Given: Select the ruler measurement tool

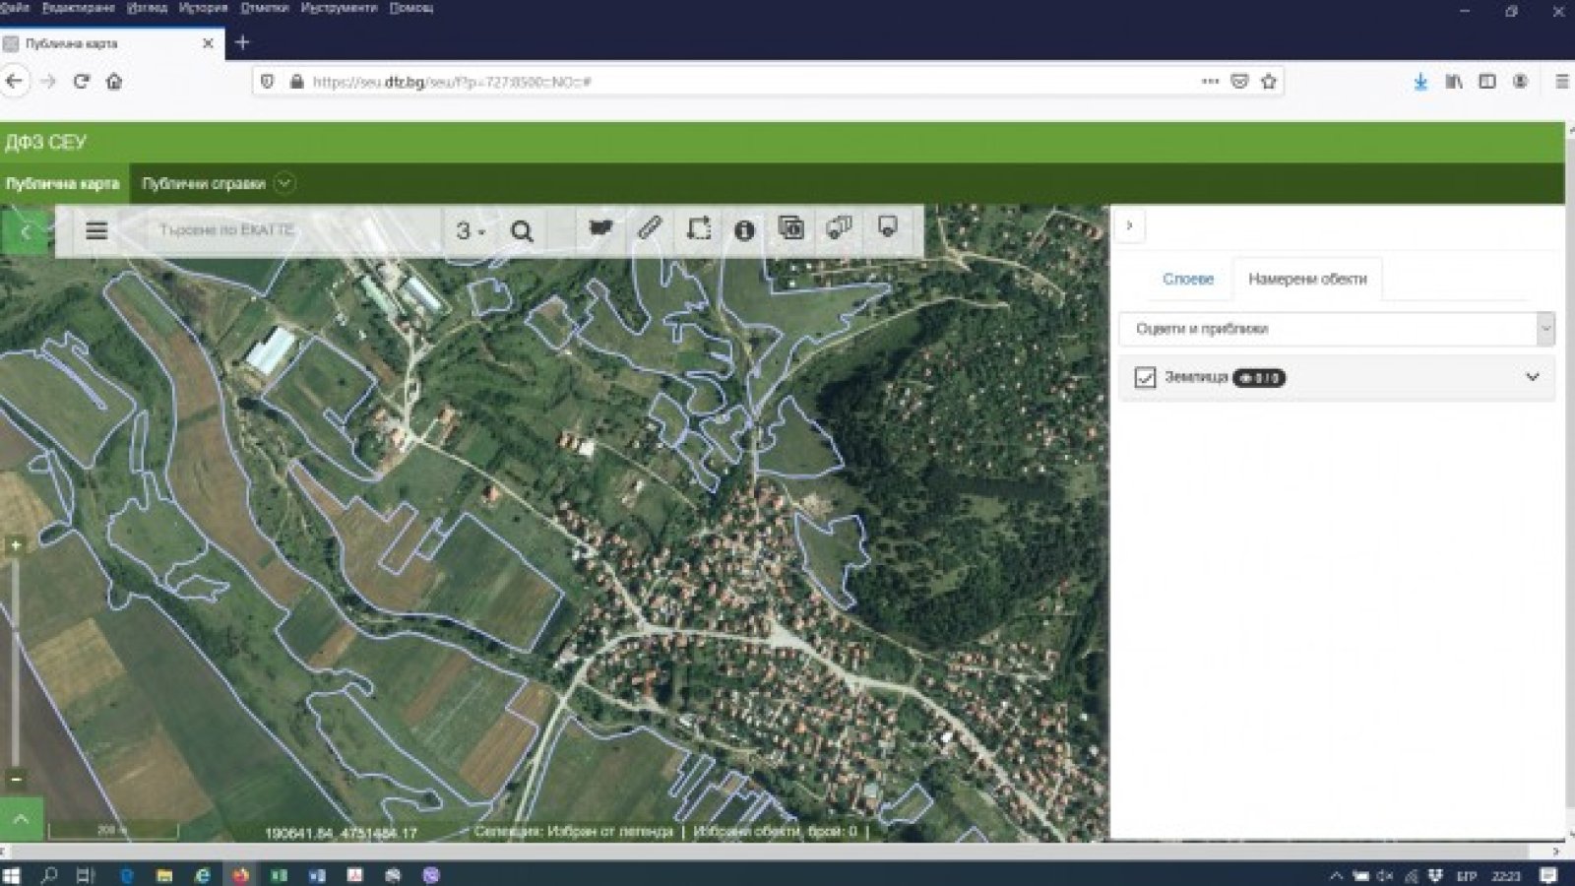Looking at the screenshot, I should click(x=649, y=228).
